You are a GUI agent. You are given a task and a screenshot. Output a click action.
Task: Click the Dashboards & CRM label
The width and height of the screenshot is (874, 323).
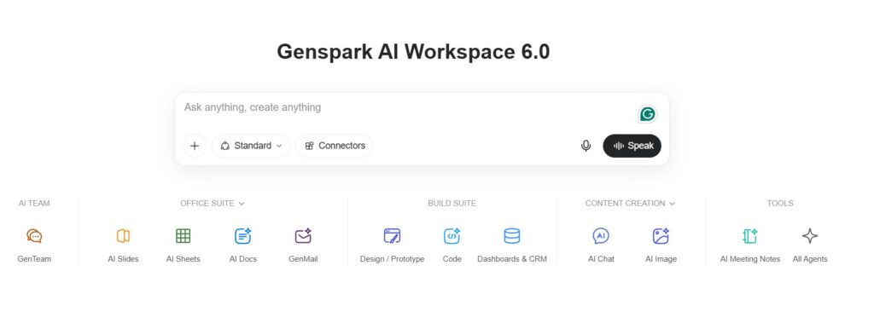point(512,259)
